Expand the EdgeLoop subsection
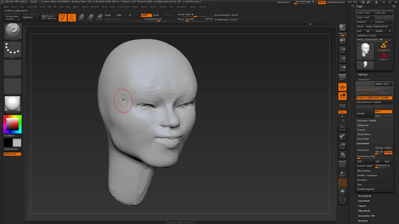The height and width of the screenshot is (224, 399). pyautogui.click(x=363, y=125)
